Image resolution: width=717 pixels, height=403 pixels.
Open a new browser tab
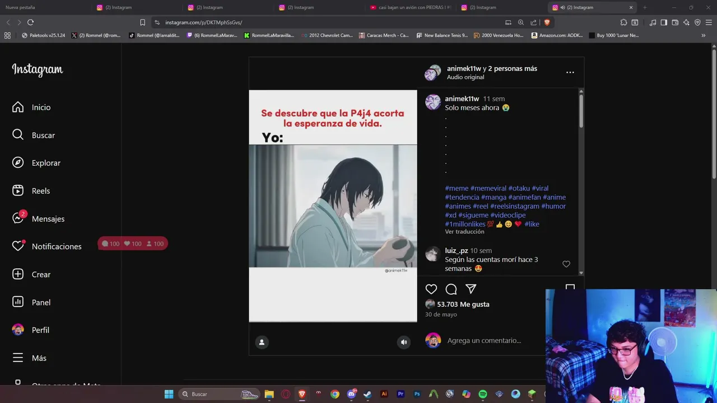click(x=645, y=7)
